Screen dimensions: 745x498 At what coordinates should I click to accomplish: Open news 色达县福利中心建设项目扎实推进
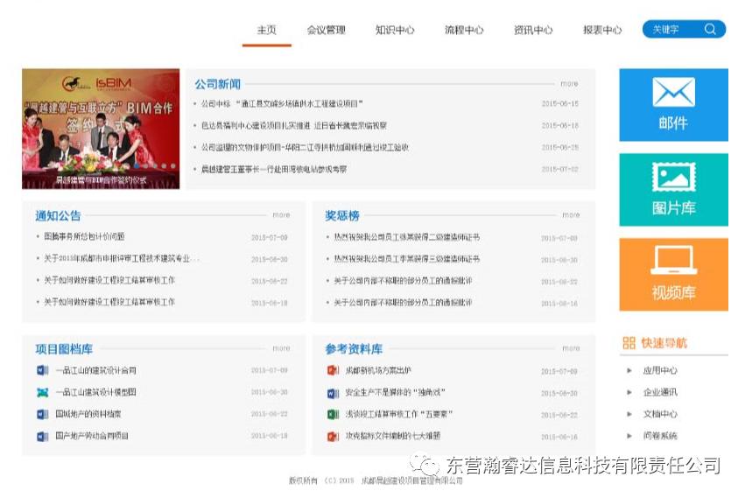pyautogui.click(x=294, y=125)
